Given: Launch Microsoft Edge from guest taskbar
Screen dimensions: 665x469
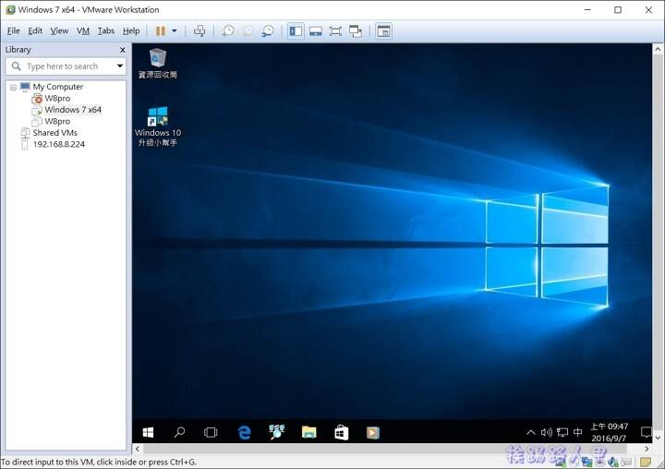Looking at the screenshot, I should click(244, 432).
